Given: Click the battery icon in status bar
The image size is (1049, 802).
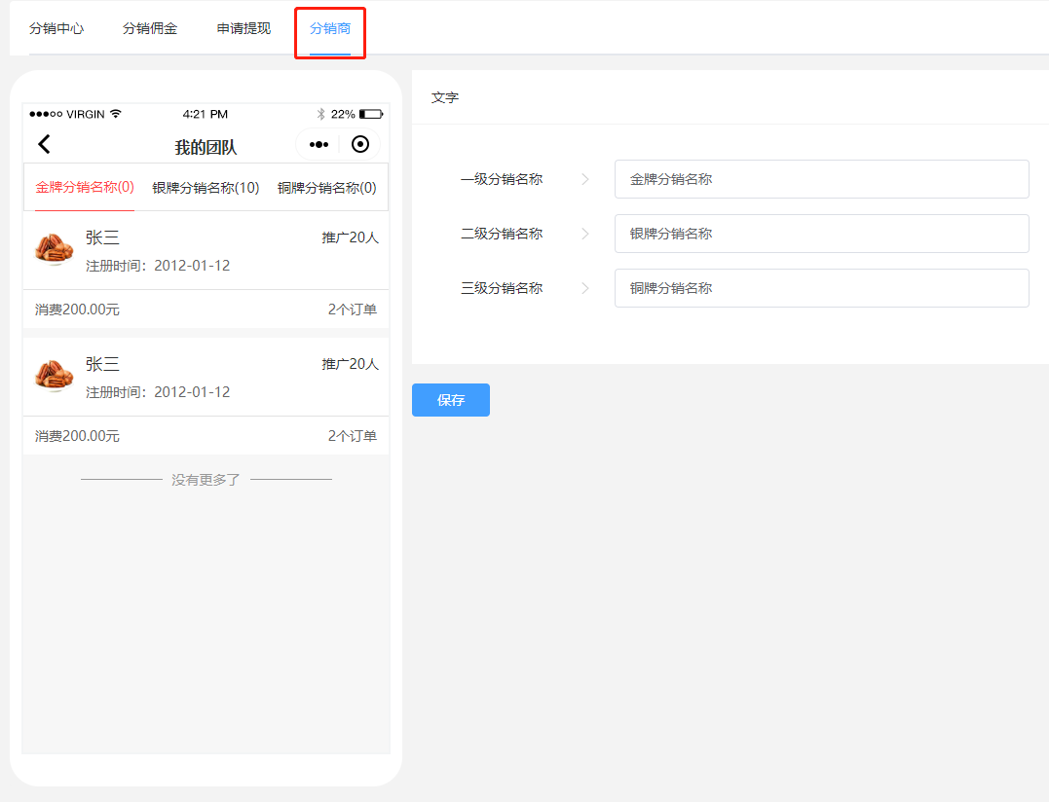Looking at the screenshot, I should [370, 114].
